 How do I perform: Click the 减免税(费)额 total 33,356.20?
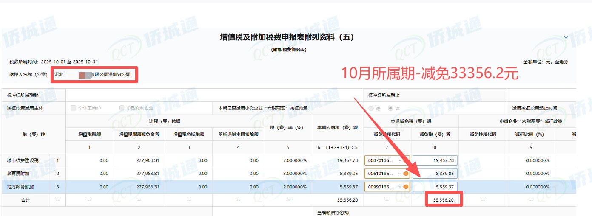point(444,200)
